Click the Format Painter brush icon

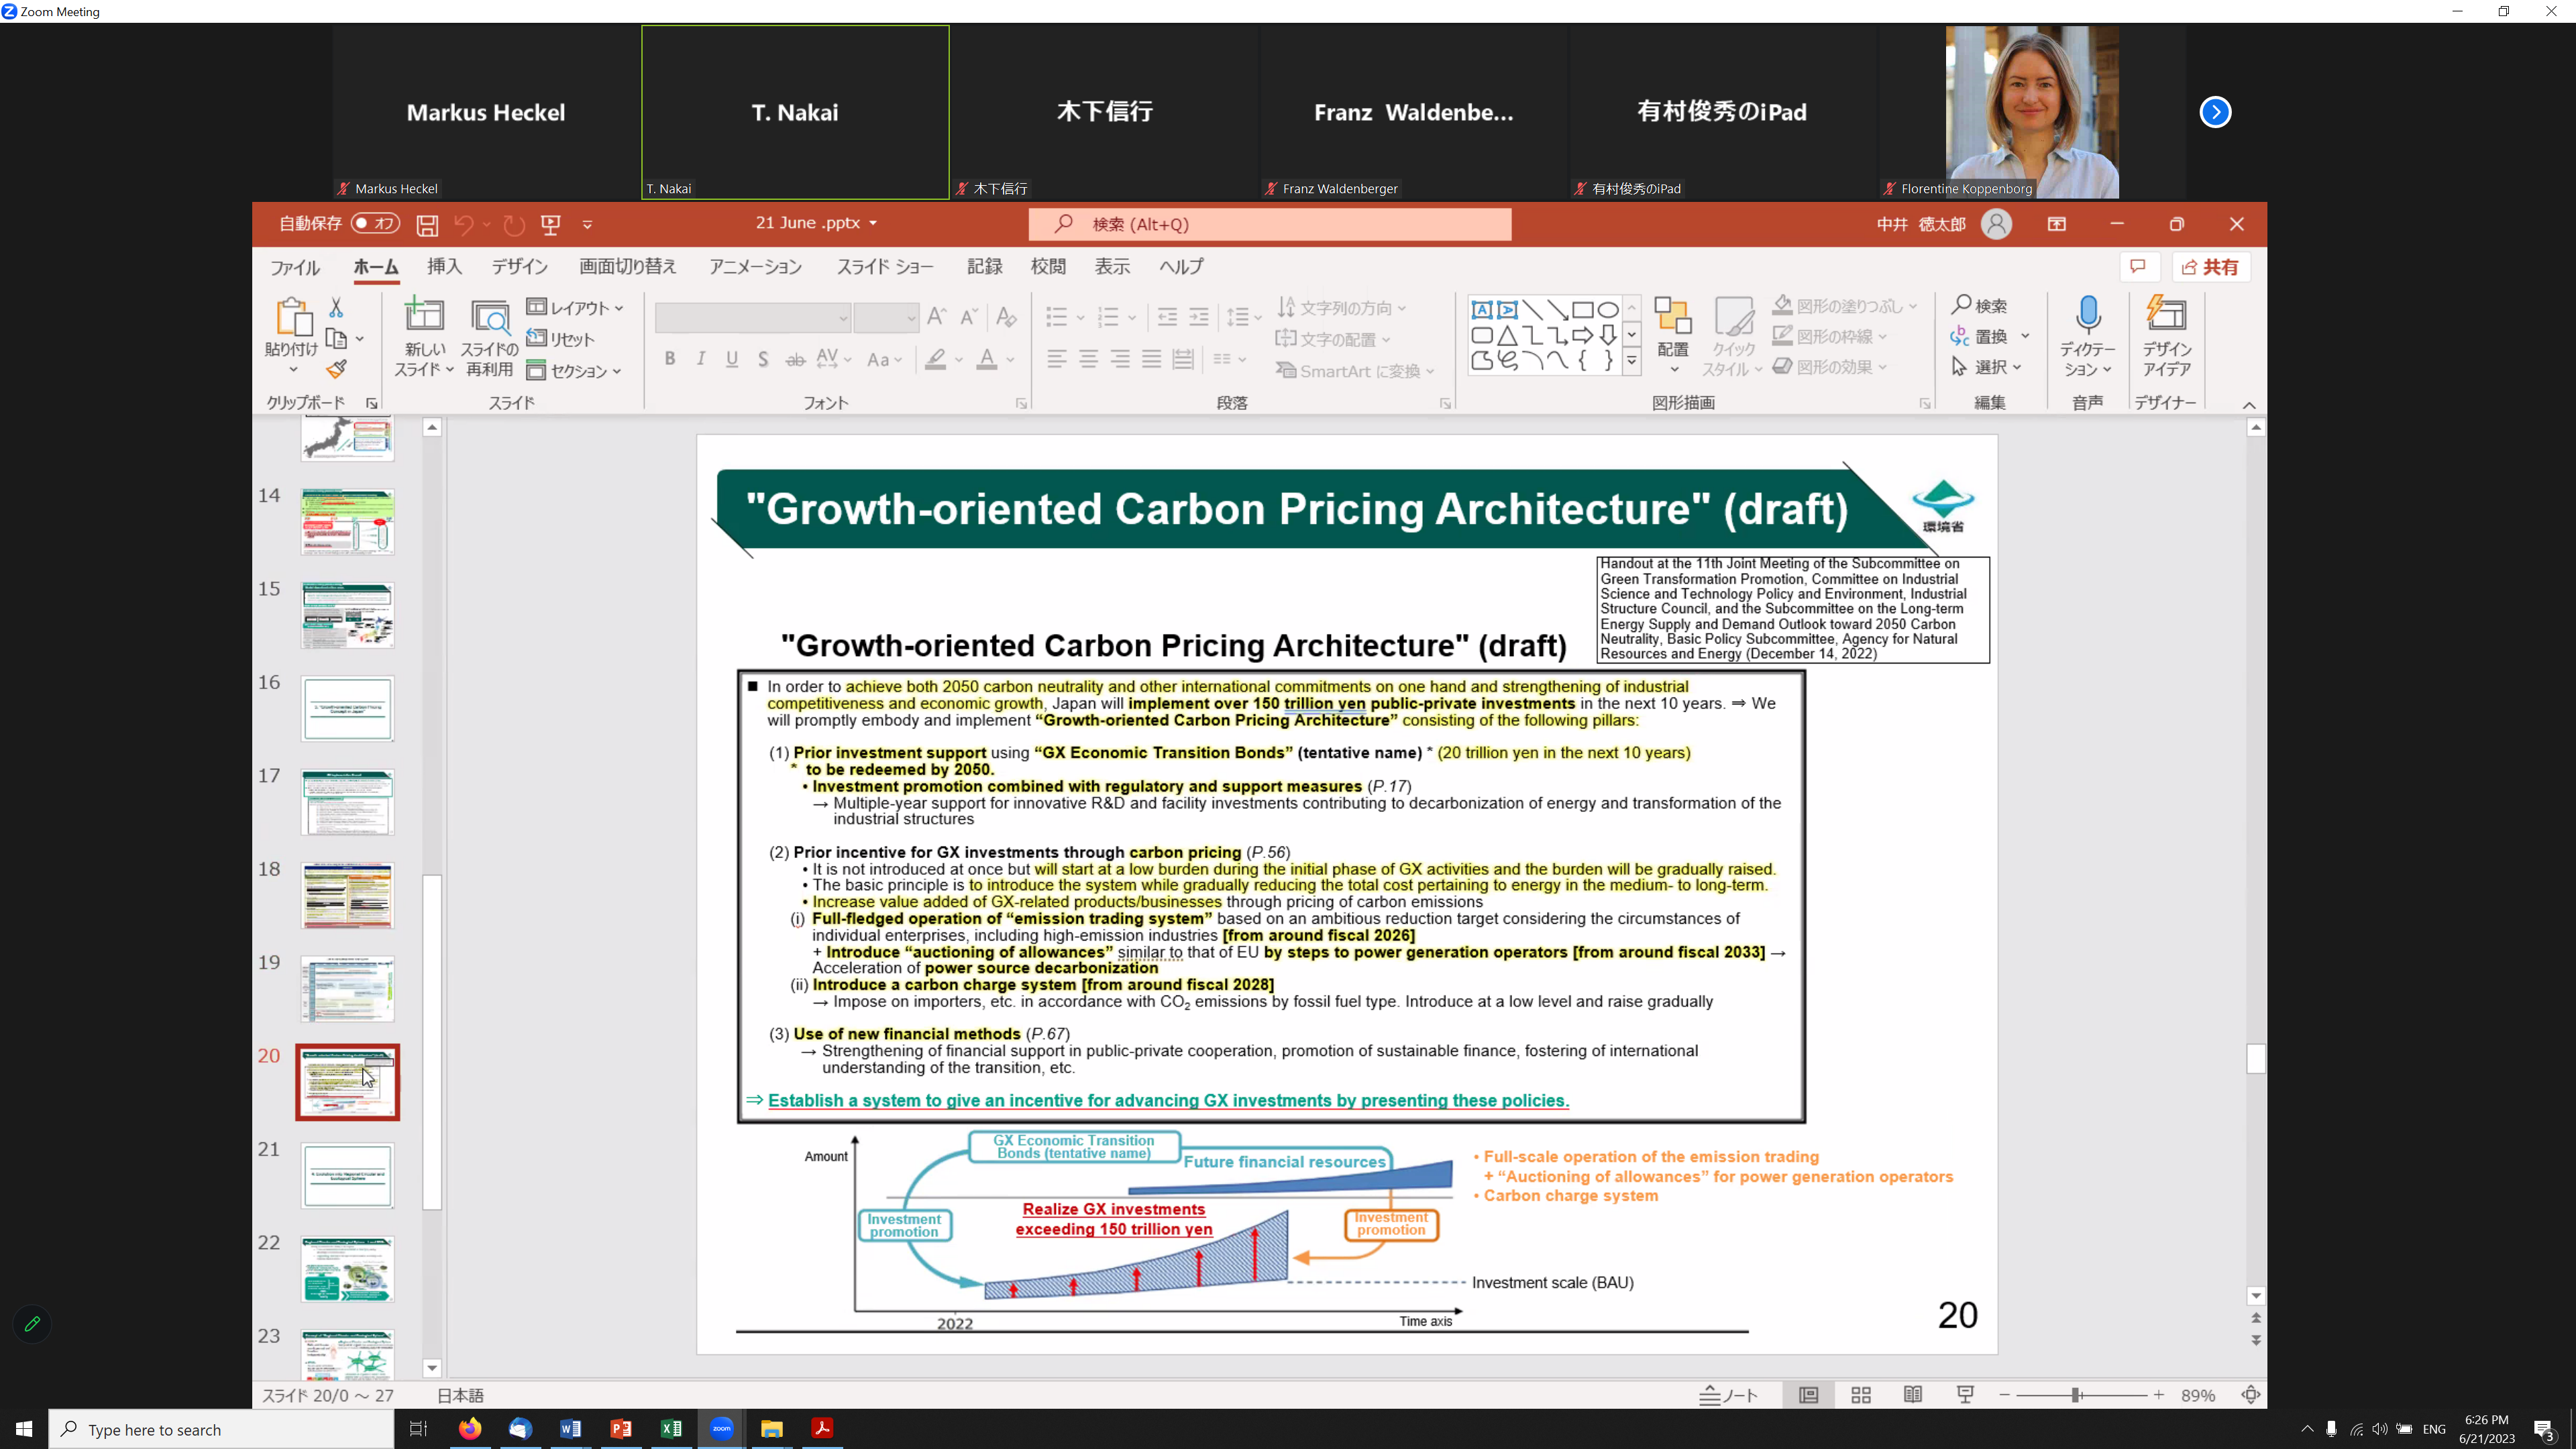tap(336, 369)
